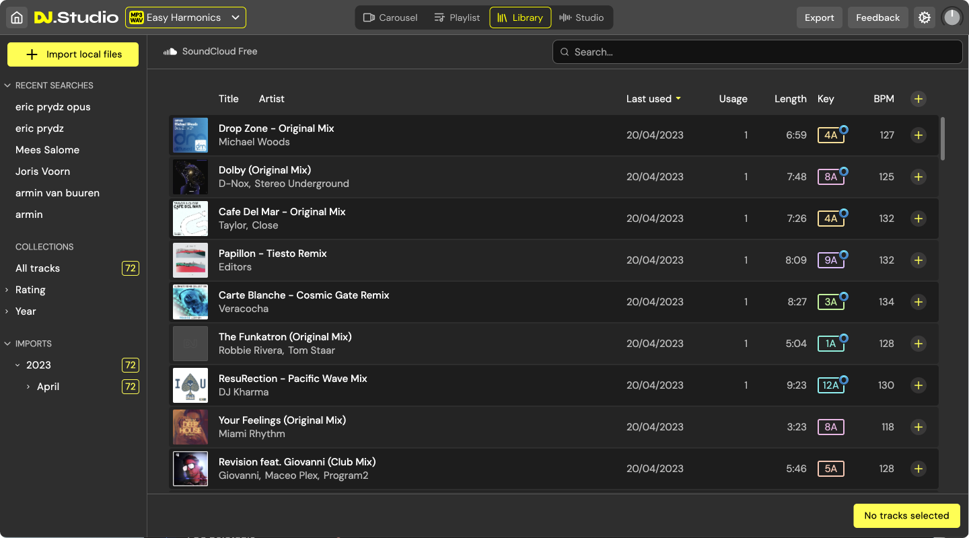Screen dimensions: 969x538
Task: Sort by the Length column header
Action: 790,99
